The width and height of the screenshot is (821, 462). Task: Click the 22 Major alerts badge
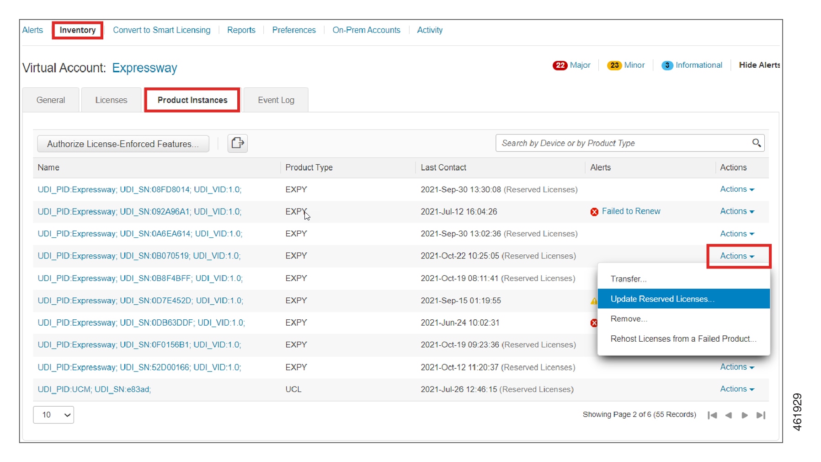point(560,65)
